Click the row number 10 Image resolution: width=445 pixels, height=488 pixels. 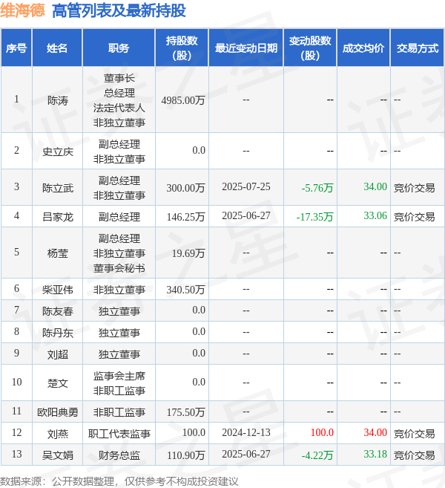17,382
